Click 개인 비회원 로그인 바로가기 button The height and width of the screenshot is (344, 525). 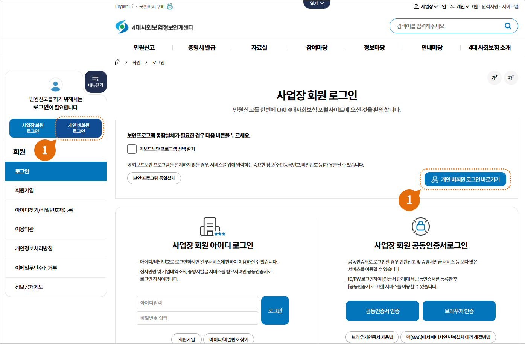pyautogui.click(x=465, y=179)
